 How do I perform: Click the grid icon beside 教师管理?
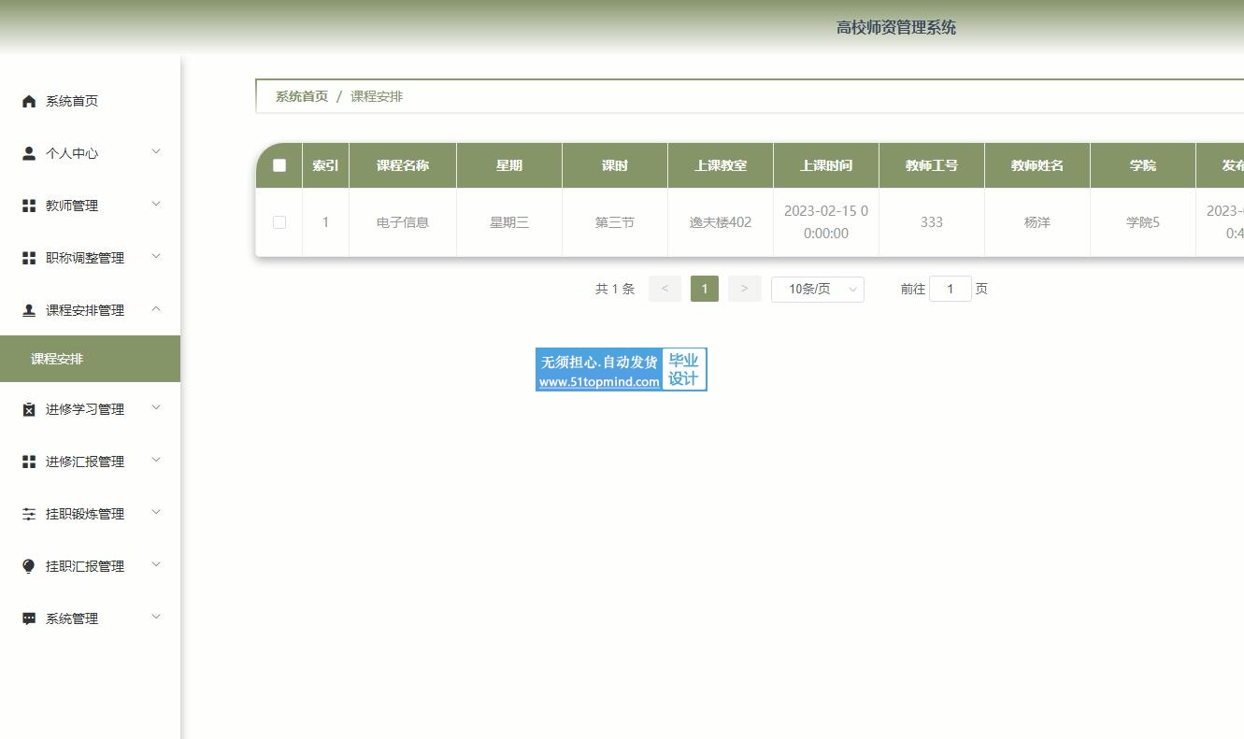tap(29, 206)
